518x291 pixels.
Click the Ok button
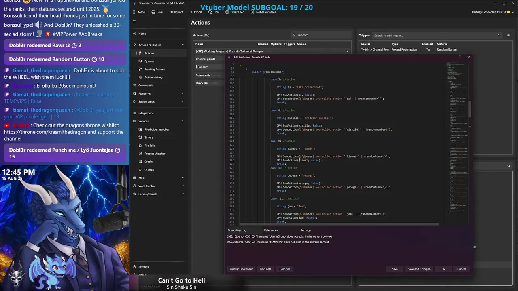coord(444,269)
